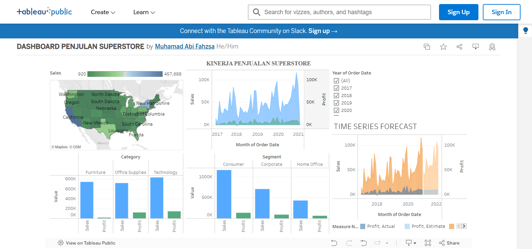532x249 pixels.
Task: Toggle the (All) year checkbox
Action: click(336, 81)
